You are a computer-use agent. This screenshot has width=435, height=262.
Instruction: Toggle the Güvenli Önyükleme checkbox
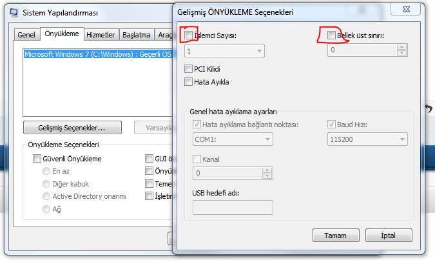pyautogui.click(x=37, y=159)
